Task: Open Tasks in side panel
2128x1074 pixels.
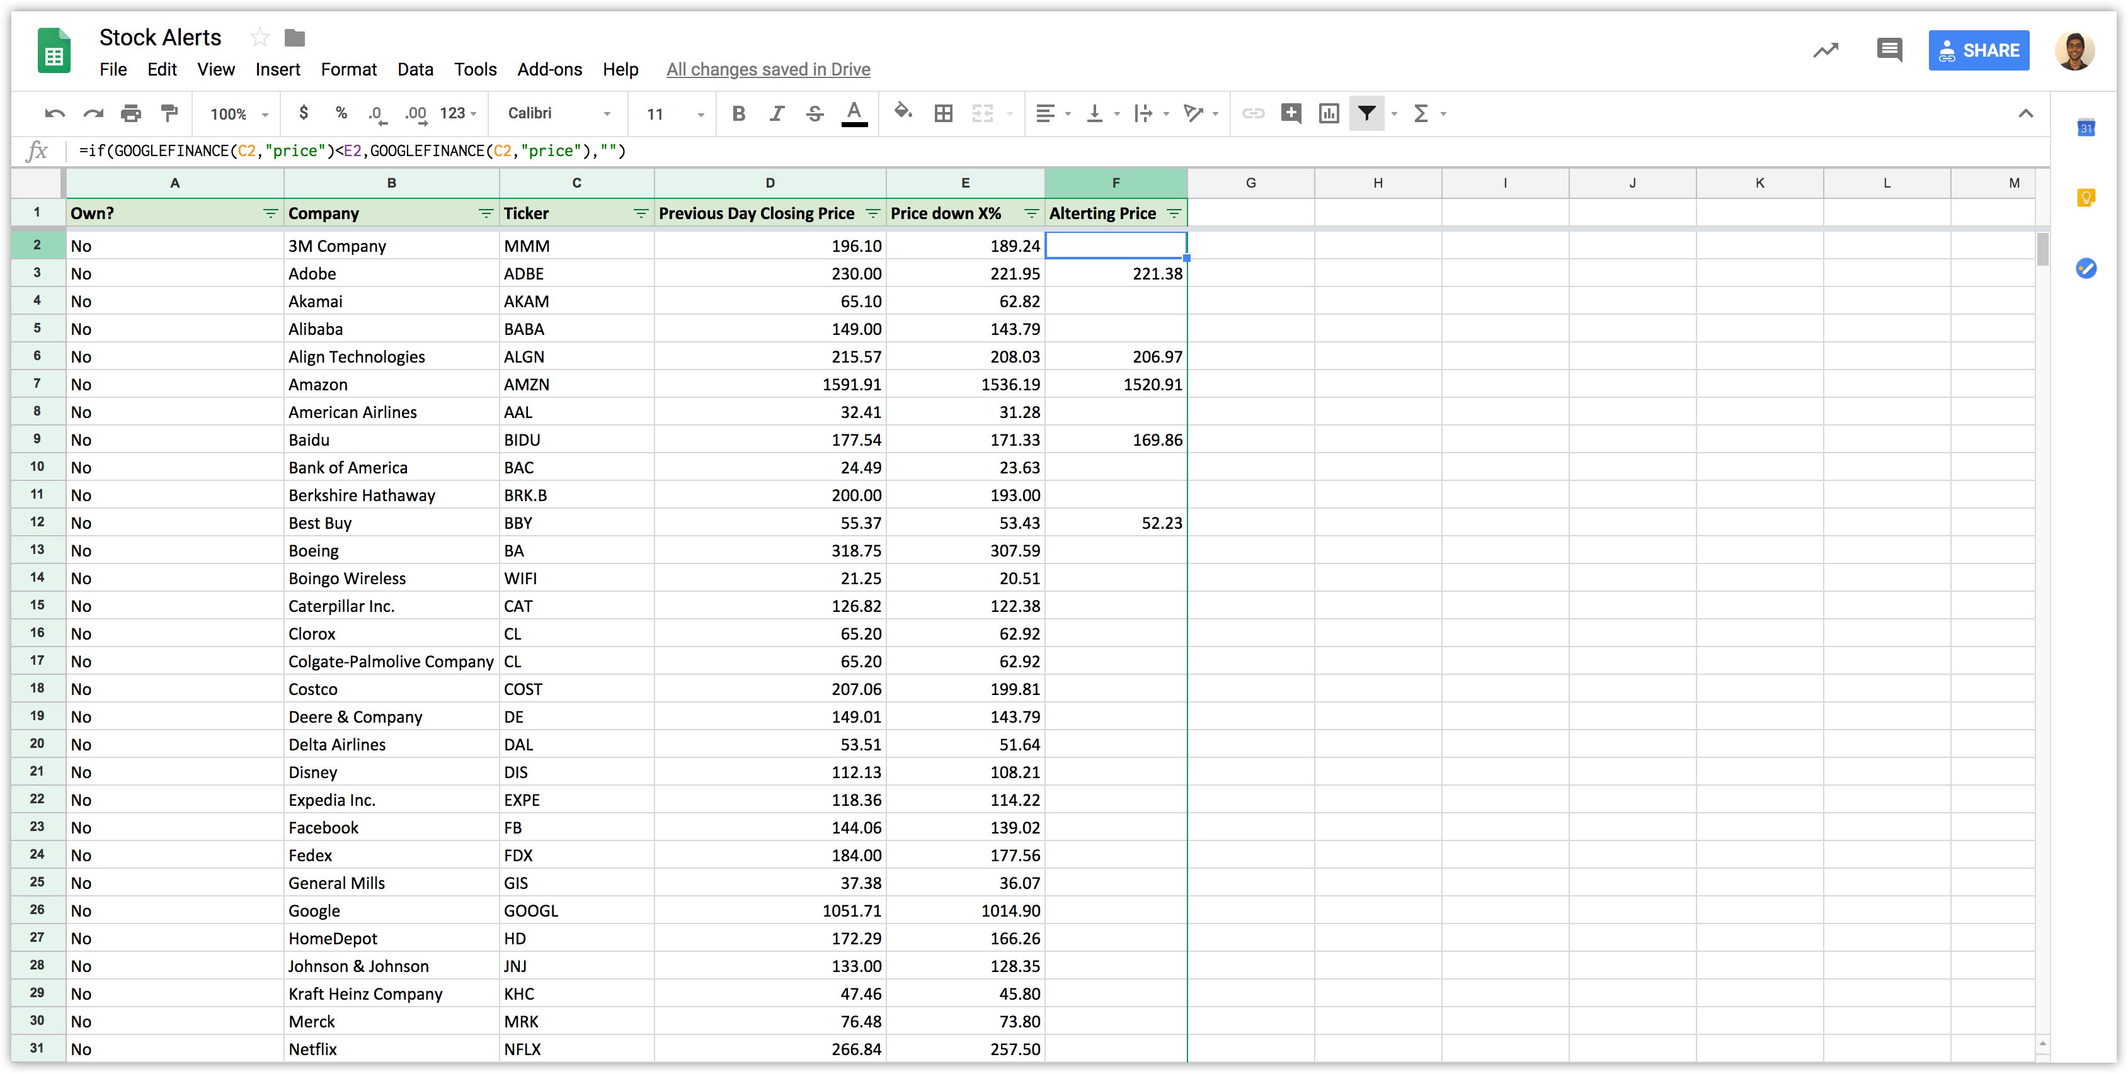Action: [x=2086, y=268]
